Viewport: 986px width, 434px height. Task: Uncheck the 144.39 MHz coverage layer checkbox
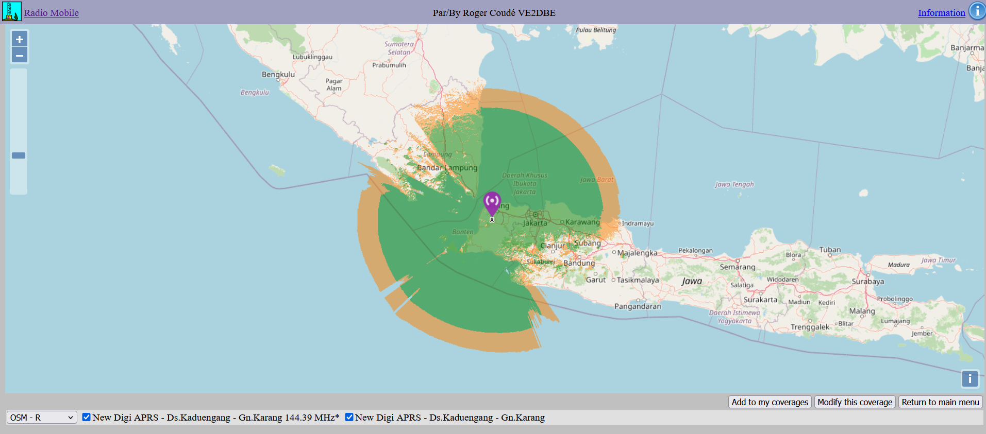tap(87, 417)
